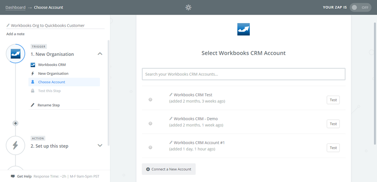Test the Workbooks CRM - Demo account
377x182 pixels.
[333, 124]
